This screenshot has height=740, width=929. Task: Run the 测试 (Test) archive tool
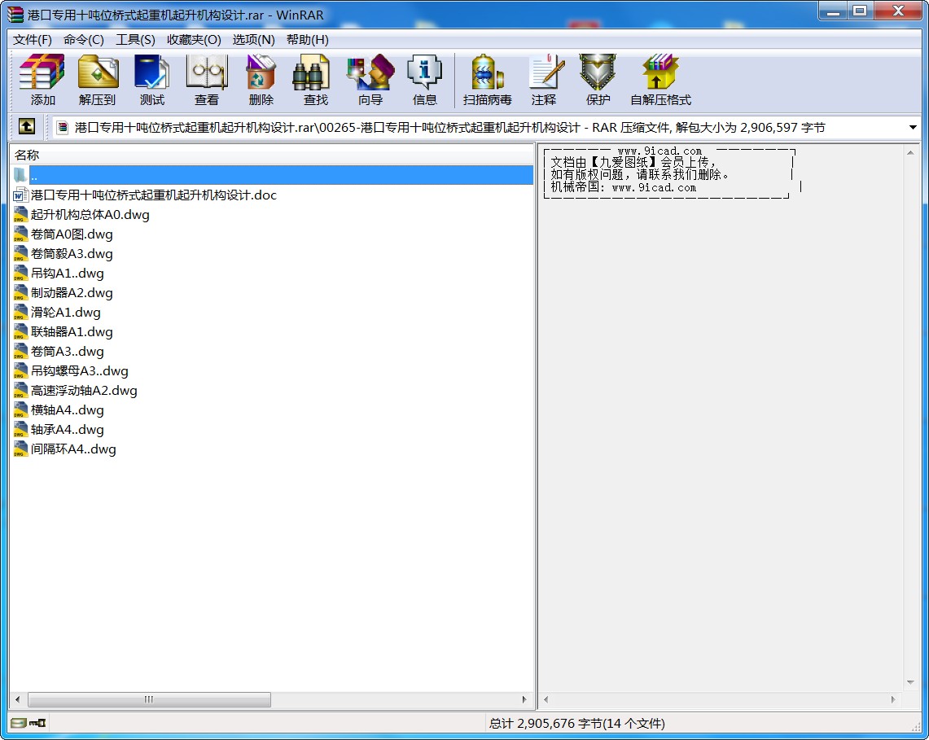click(x=151, y=80)
